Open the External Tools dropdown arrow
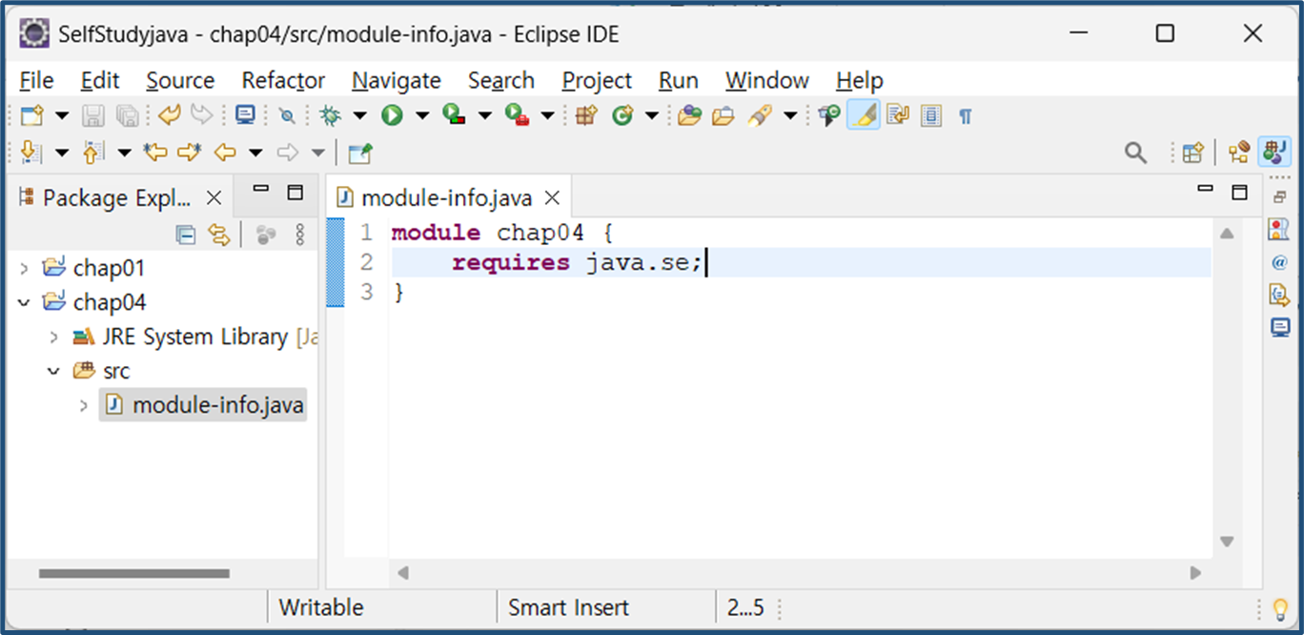This screenshot has width=1304, height=635. (x=547, y=116)
